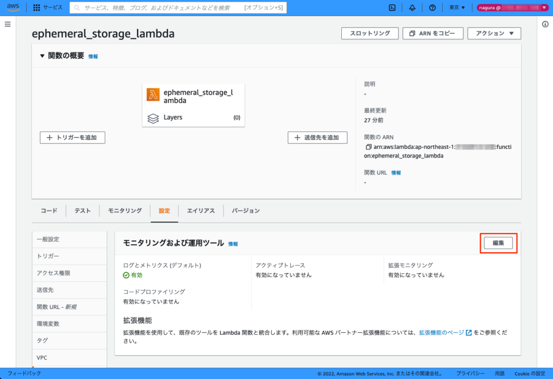Image resolution: width=553 pixels, height=379 pixels.
Task: Switch to the コード tab
Action: coord(49,211)
